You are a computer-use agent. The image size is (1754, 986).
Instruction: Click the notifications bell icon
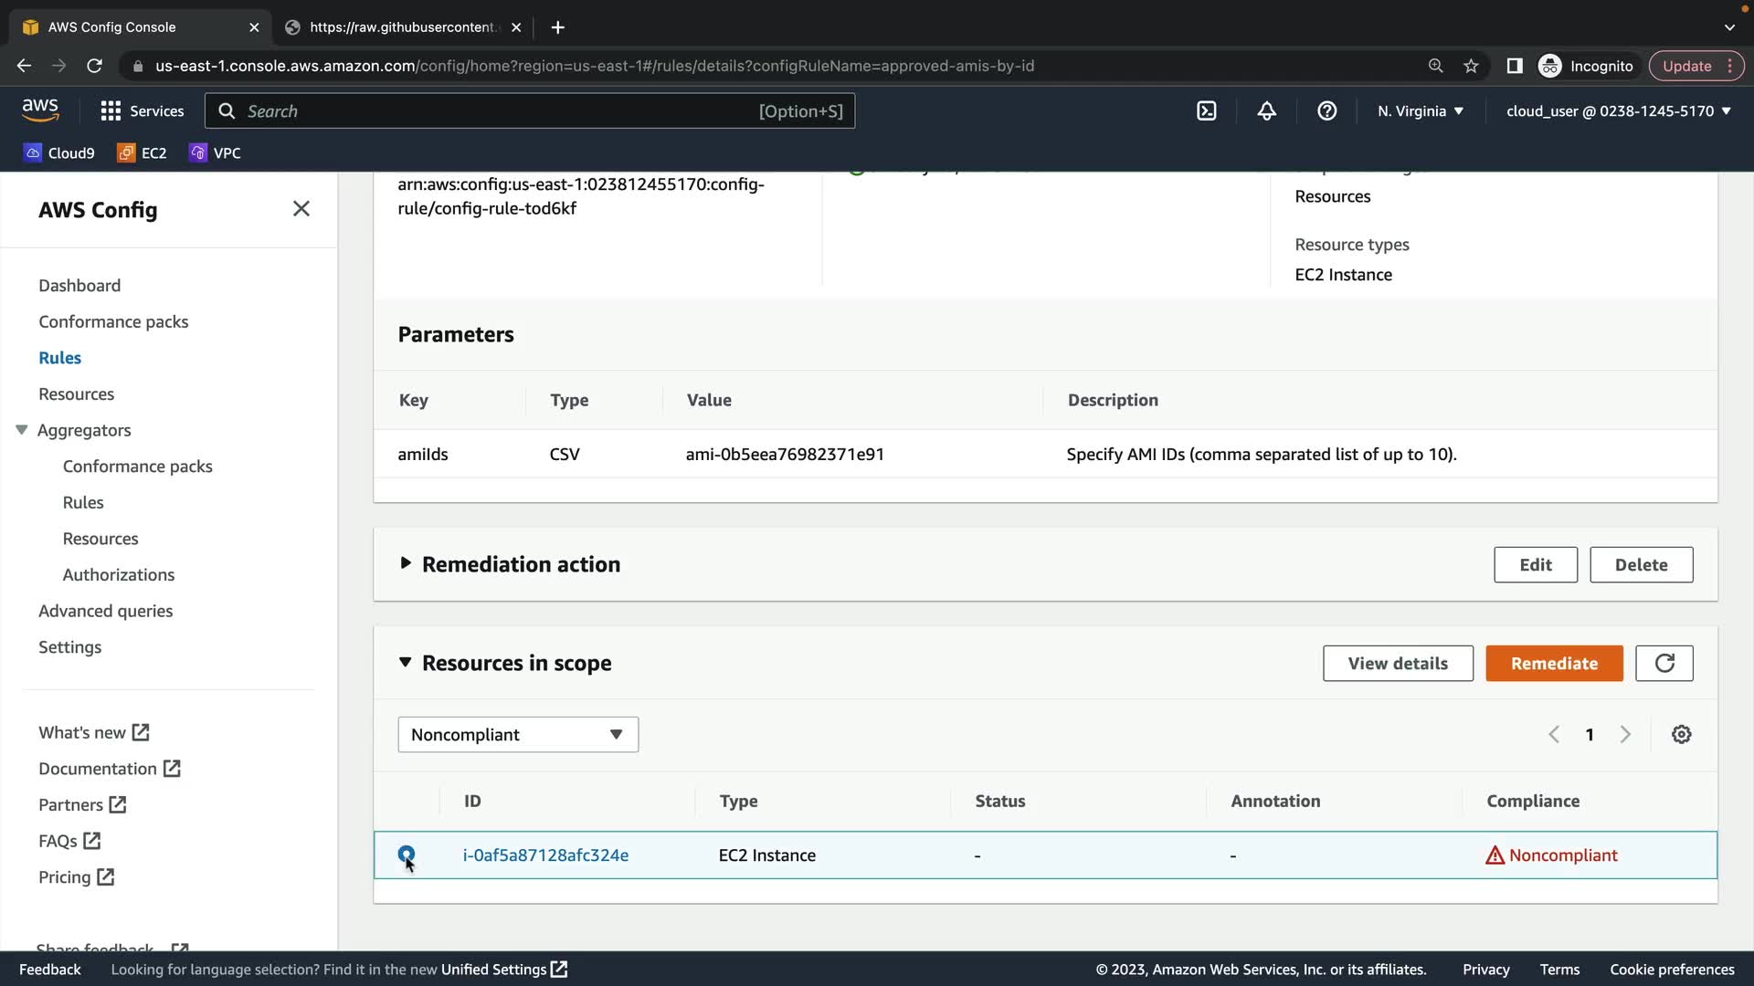click(1266, 111)
